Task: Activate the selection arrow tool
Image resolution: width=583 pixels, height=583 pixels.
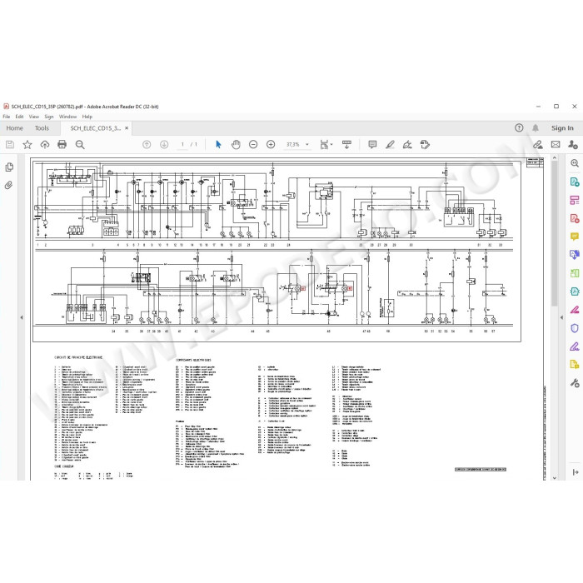Action: (x=218, y=144)
